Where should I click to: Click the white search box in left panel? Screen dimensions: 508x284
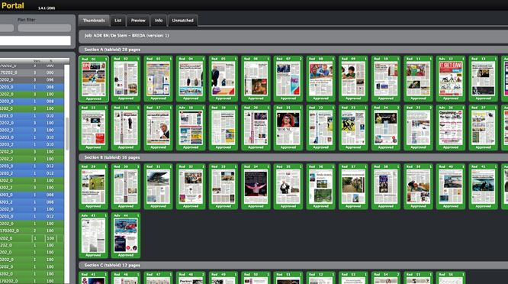(35, 40)
